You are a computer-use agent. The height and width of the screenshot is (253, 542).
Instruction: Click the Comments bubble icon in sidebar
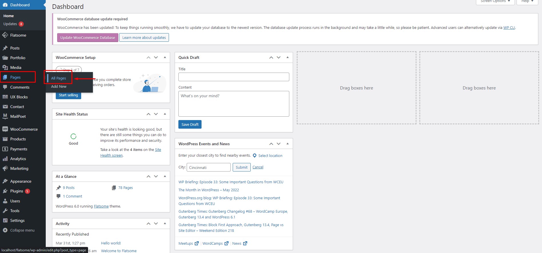5,87
